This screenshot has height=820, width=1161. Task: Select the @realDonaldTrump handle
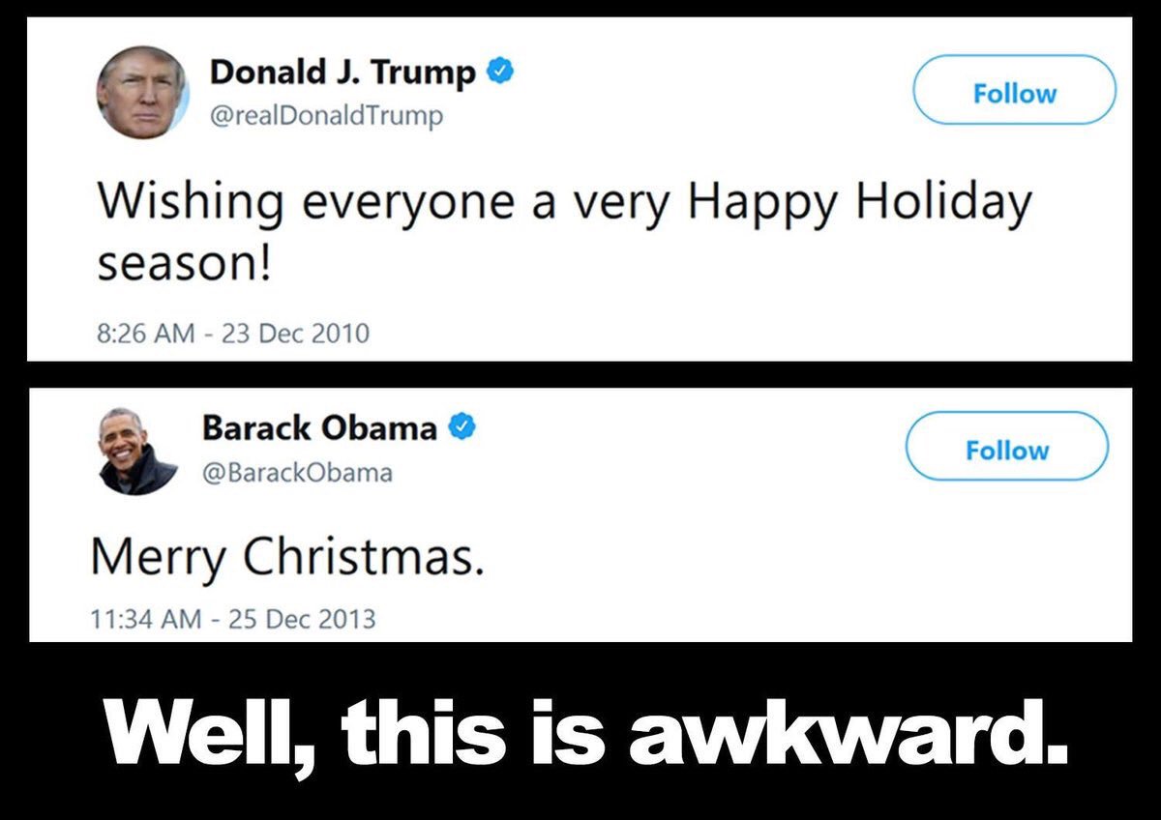tap(327, 117)
